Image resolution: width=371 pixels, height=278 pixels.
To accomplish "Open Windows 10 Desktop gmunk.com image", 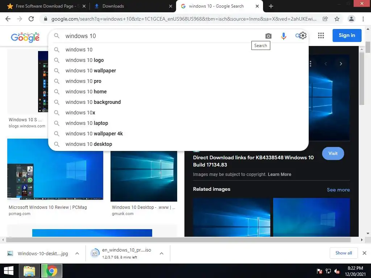I will click(143, 176).
